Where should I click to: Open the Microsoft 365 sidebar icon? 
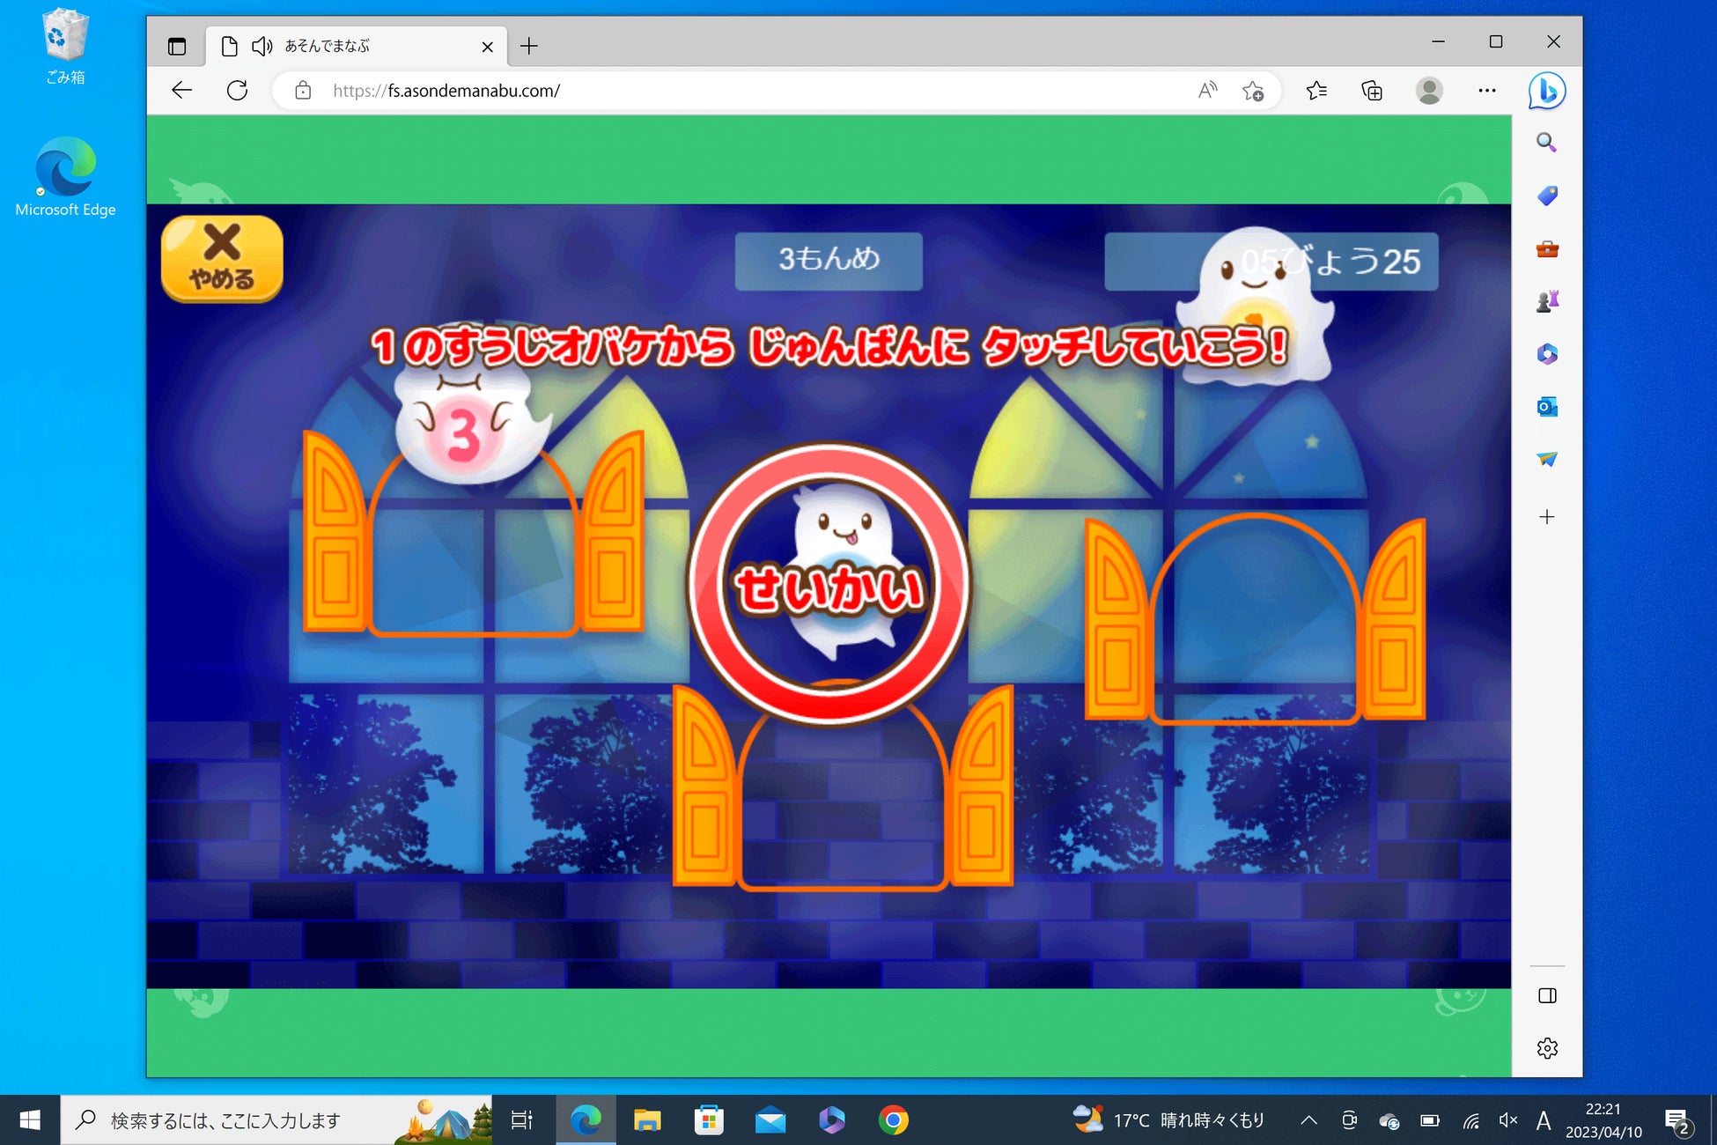[1547, 354]
